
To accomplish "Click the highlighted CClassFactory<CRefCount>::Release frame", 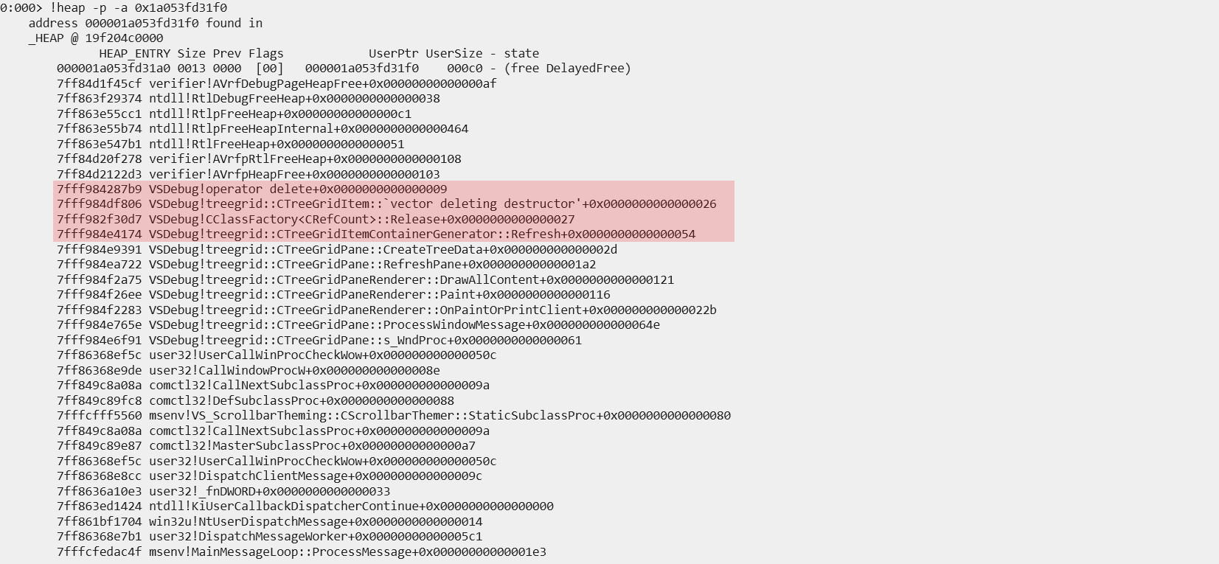I will click(x=316, y=220).
